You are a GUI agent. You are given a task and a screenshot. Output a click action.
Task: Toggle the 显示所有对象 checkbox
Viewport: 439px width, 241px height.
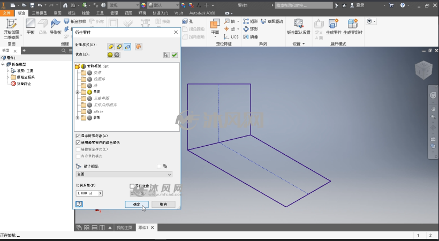click(78, 136)
